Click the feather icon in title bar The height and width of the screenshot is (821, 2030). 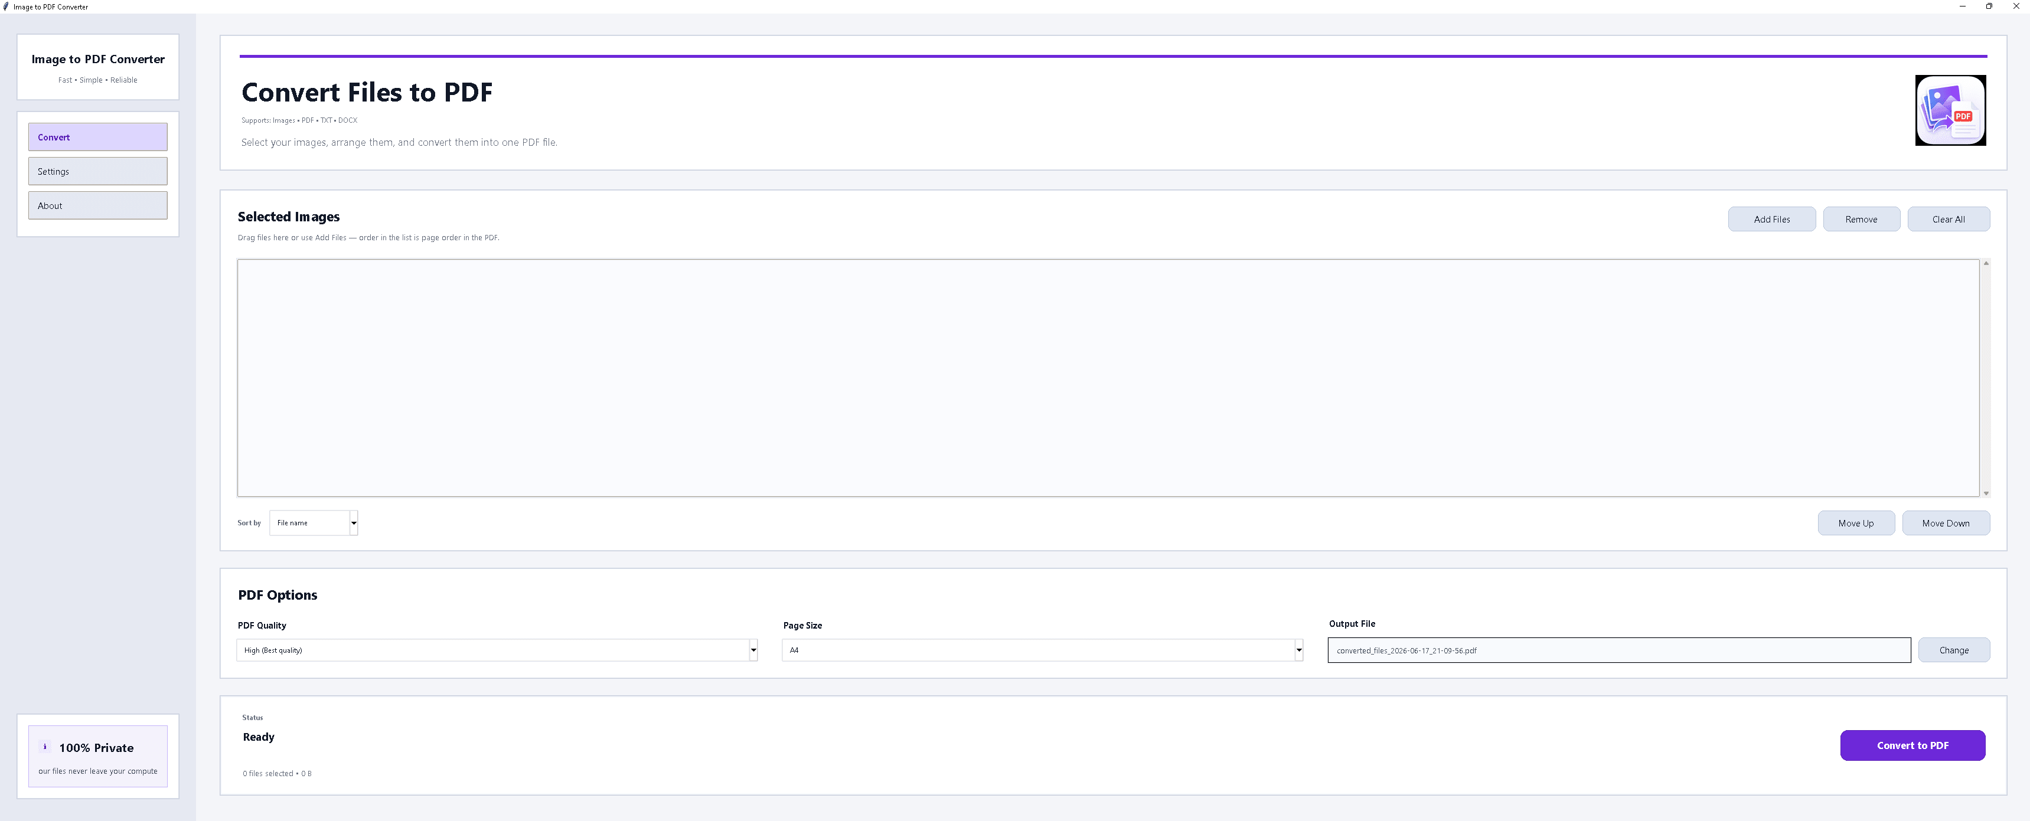point(6,6)
